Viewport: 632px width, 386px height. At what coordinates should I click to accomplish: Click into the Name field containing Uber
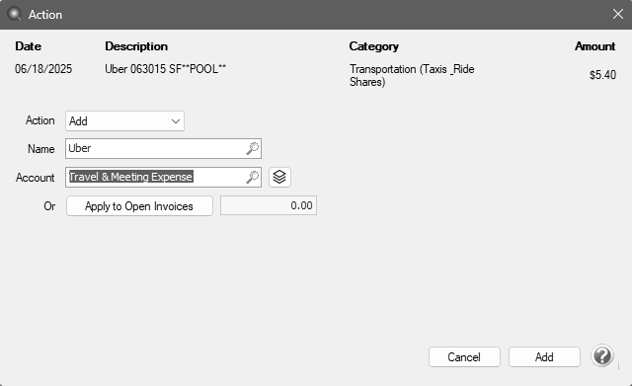pyautogui.click(x=163, y=148)
